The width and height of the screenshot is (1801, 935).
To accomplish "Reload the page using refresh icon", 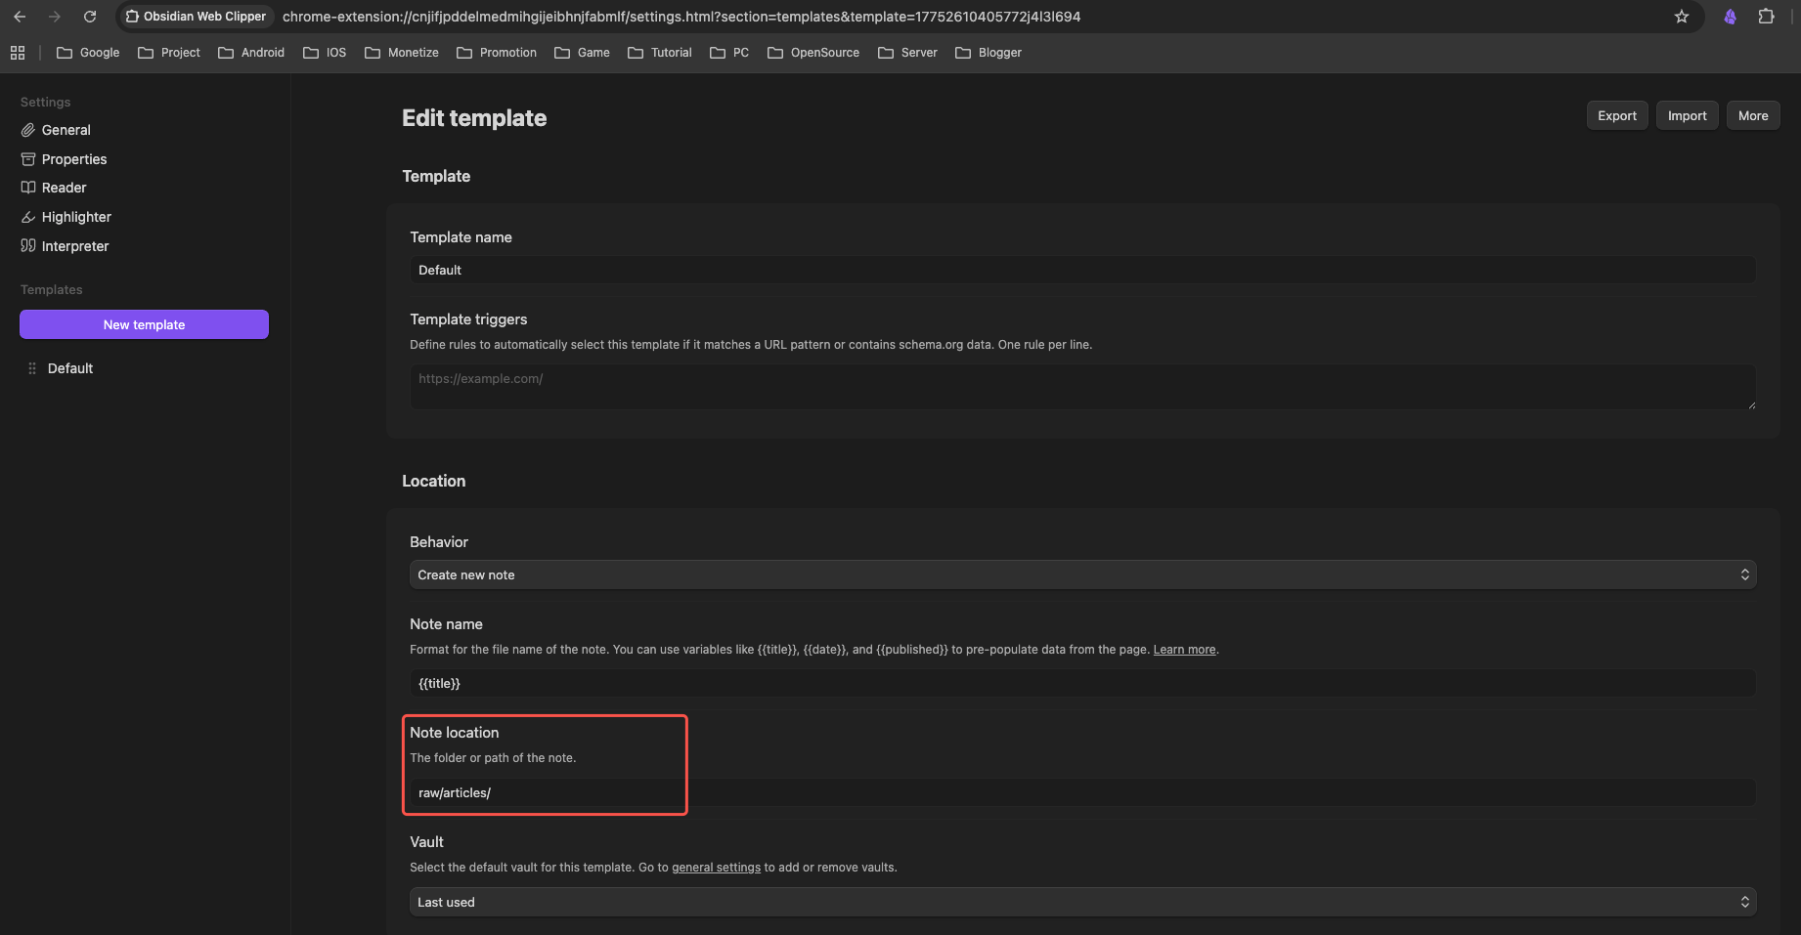I will click(90, 17).
